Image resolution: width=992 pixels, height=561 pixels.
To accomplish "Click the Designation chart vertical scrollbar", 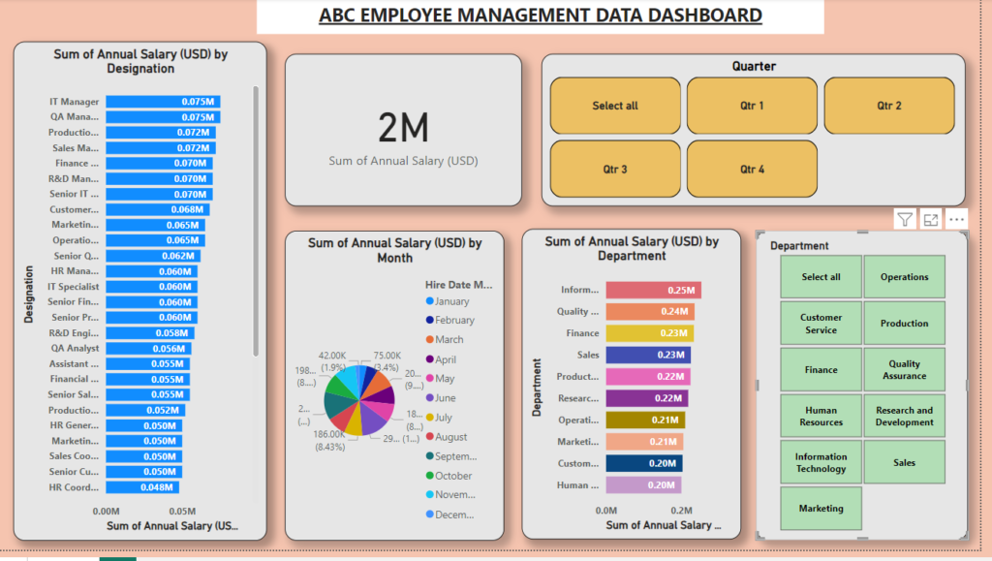I will point(256,221).
